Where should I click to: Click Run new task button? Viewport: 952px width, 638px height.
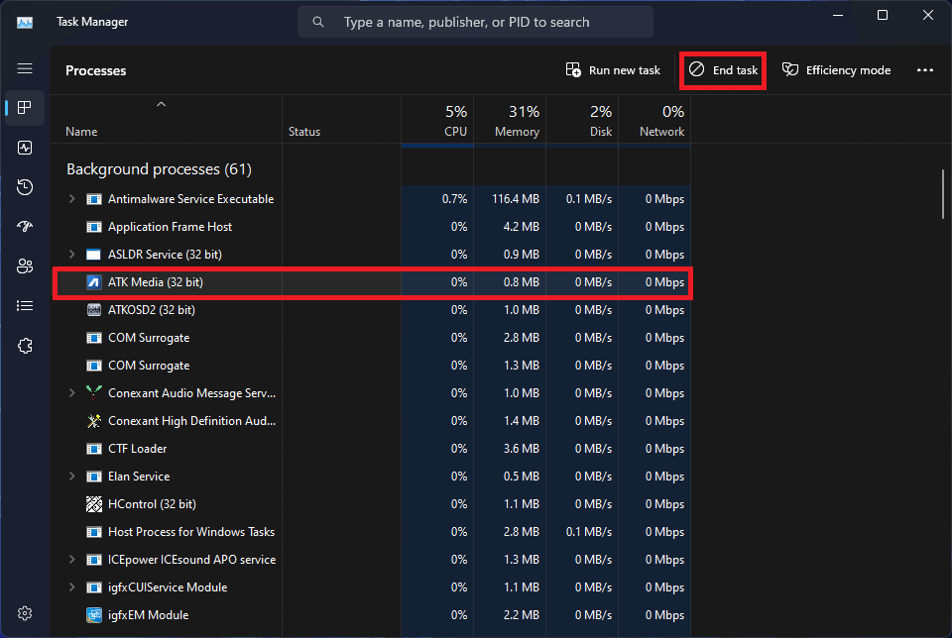point(613,70)
